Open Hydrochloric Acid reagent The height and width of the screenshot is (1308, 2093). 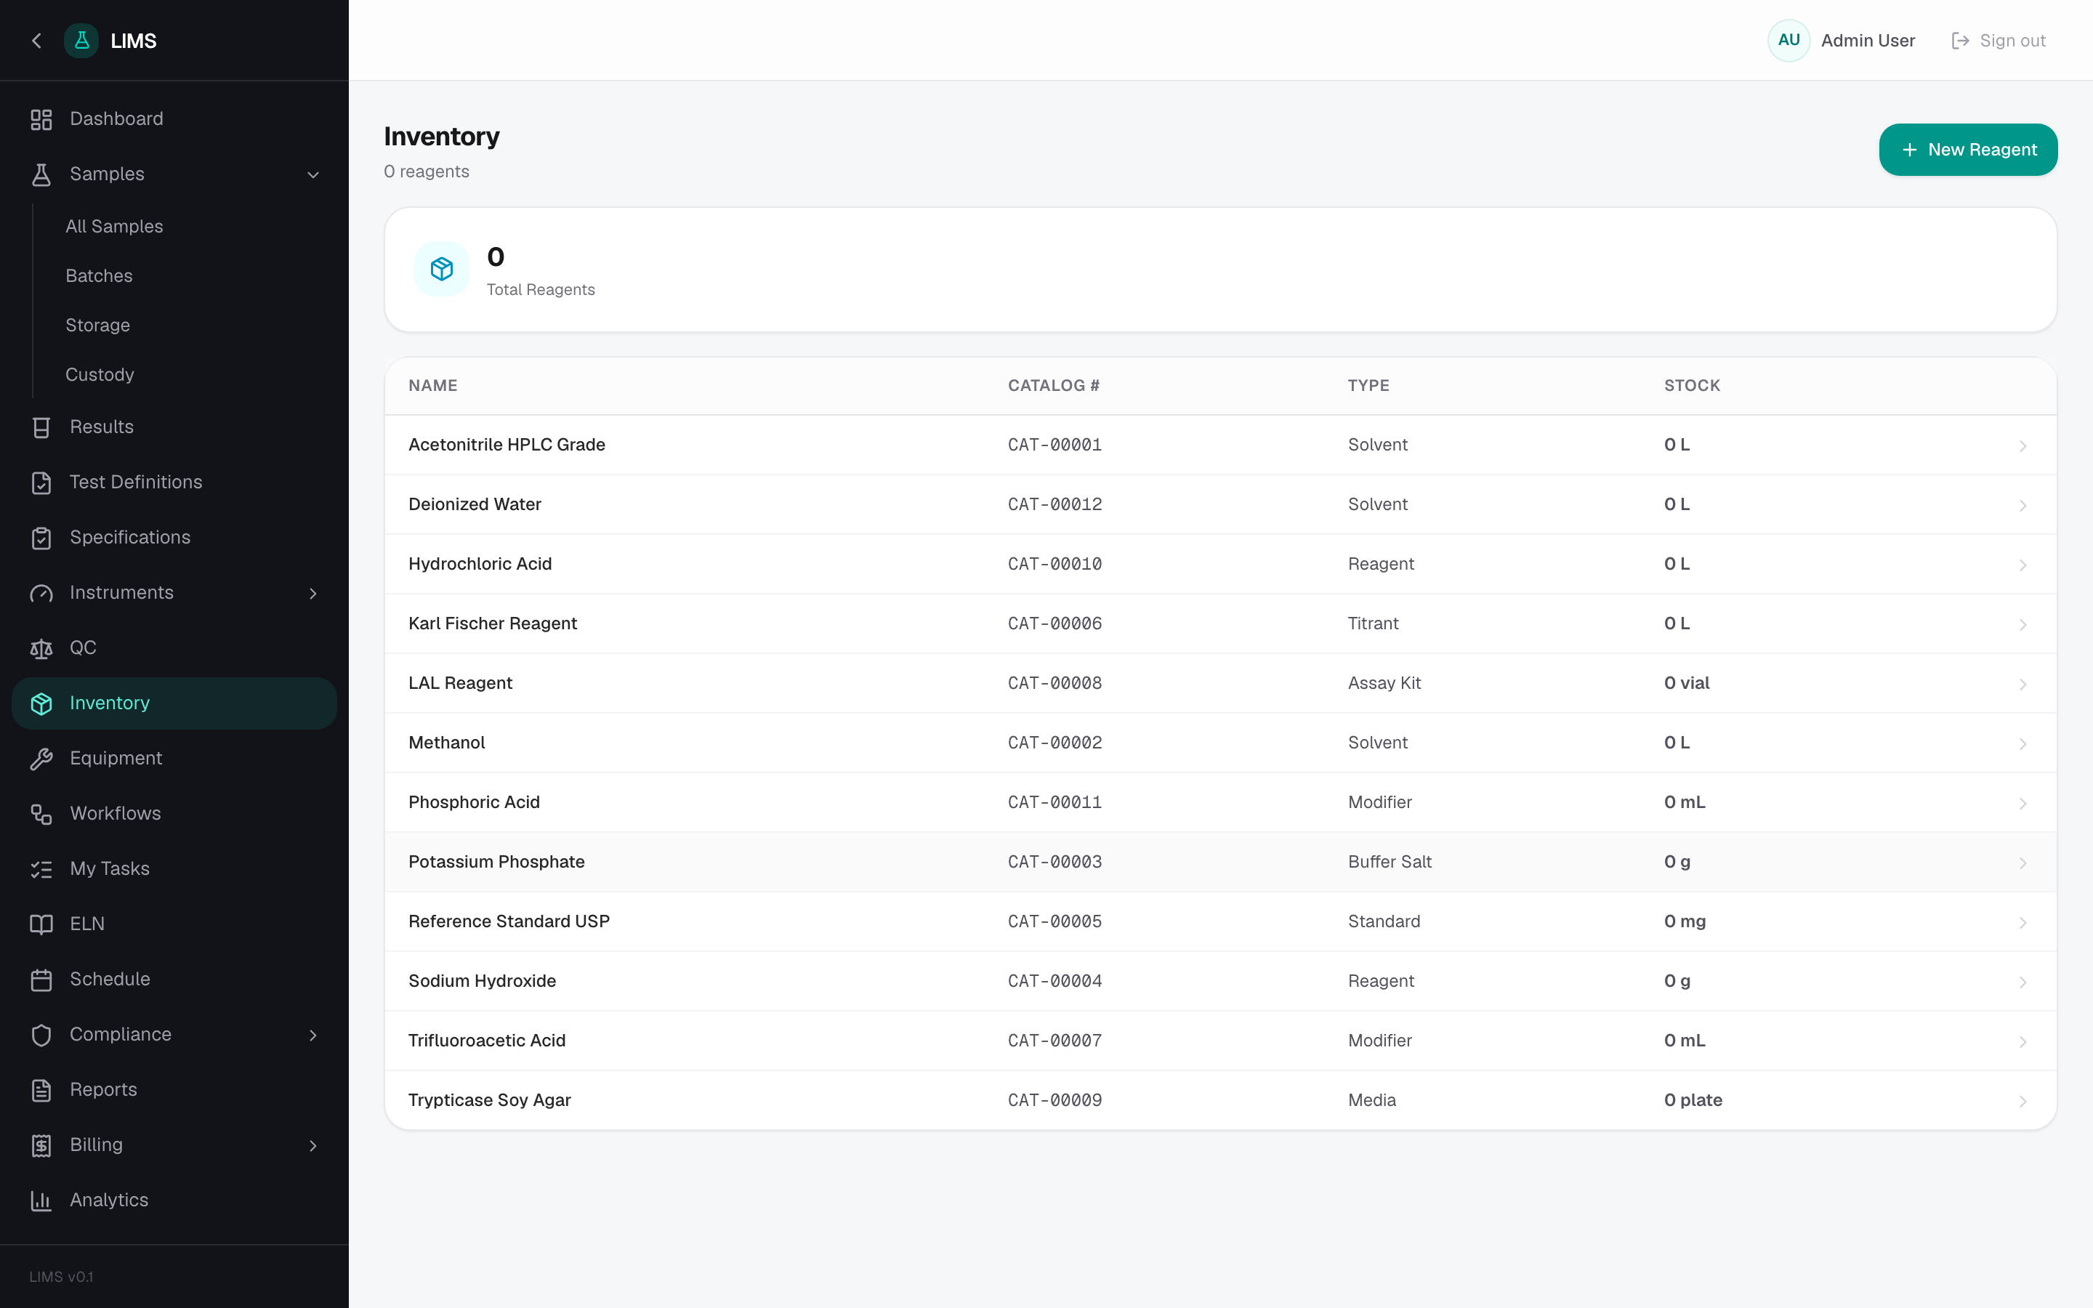click(1220, 564)
